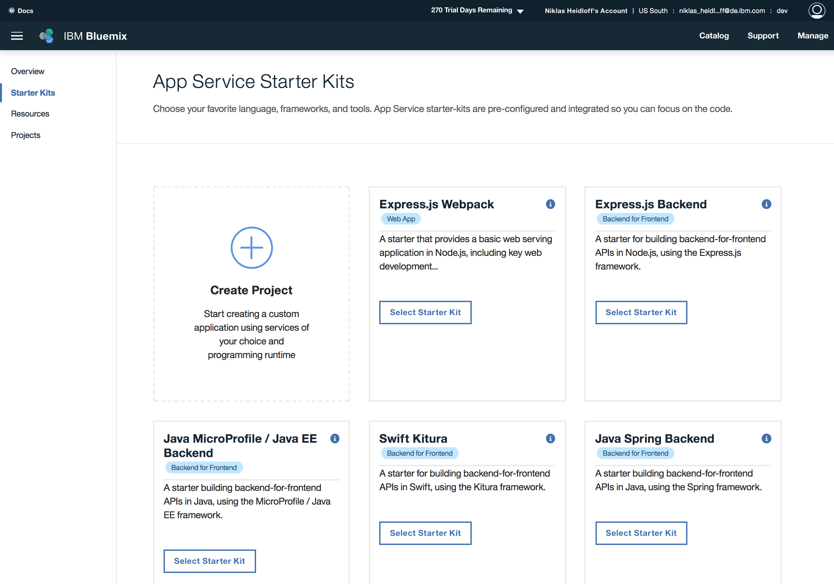Click Backend for Frontend tag on Swift Kitura
The width and height of the screenshot is (834, 584).
click(420, 453)
